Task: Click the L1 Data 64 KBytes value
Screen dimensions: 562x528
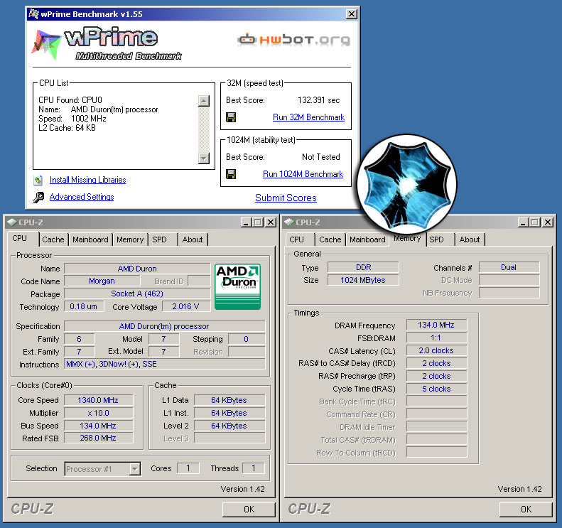Action: [229, 400]
